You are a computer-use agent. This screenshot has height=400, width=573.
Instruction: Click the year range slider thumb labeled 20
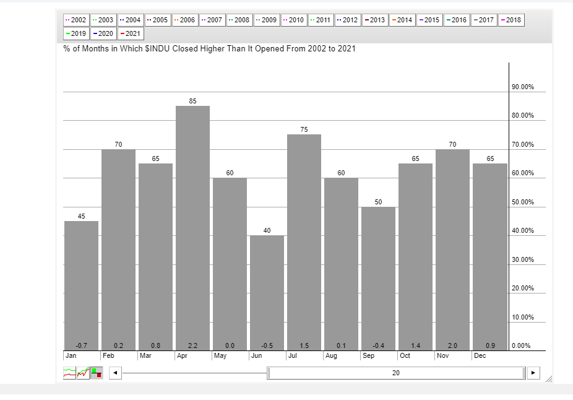pos(396,373)
